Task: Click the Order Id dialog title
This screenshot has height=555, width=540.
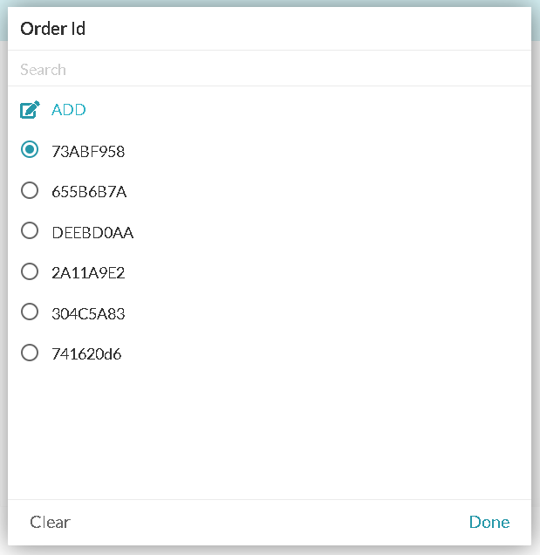Action: [52, 29]
